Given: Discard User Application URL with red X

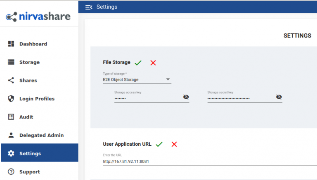Looking at the screenshot, I should coord(174,144).
